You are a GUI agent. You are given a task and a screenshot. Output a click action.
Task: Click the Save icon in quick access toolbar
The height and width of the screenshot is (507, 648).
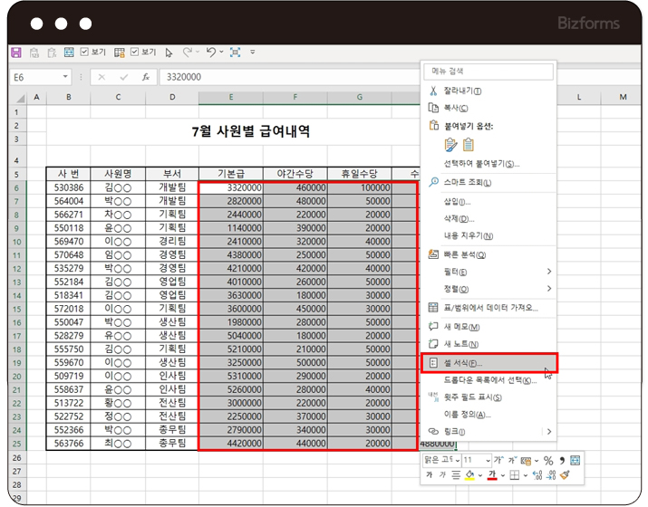pos(15,53)
